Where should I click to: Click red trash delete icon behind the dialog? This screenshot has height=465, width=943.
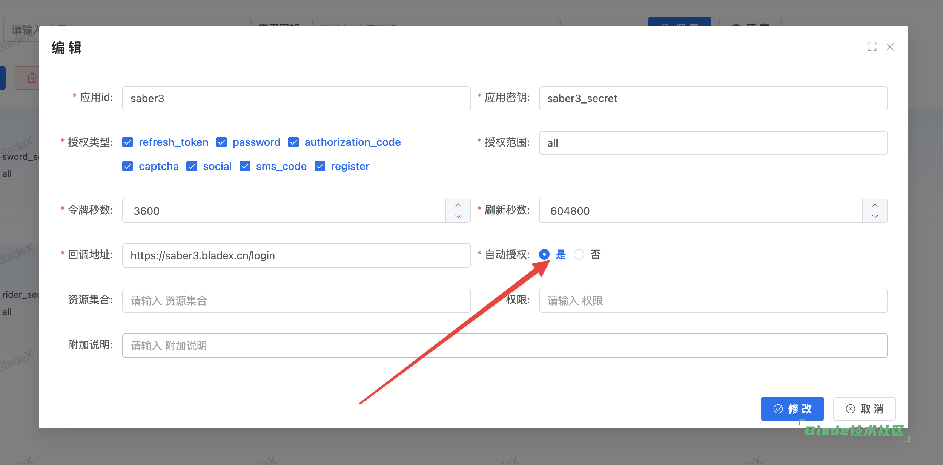pyautogui.click(x=31, y=78)
